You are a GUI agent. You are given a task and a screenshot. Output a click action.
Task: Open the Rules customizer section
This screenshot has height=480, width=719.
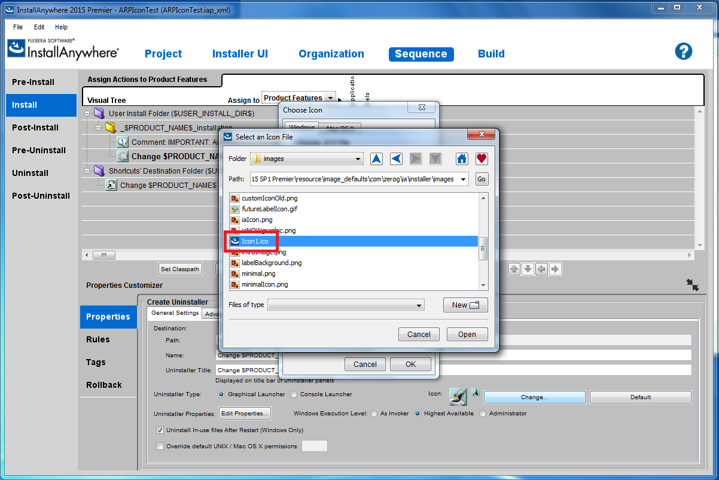[x=108, y=339]
